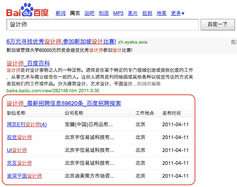
Task: Click the Baidu logo
Action: click(27, 10)
